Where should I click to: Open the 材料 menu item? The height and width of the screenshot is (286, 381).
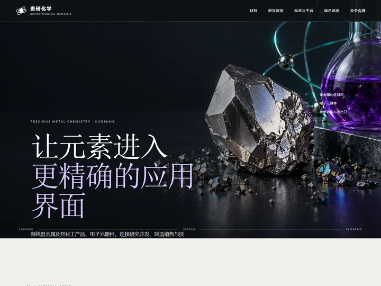click(x=253, y=11)
